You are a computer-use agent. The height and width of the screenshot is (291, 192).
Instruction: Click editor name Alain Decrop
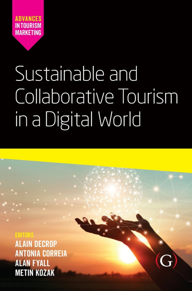(x=36, y=244)
